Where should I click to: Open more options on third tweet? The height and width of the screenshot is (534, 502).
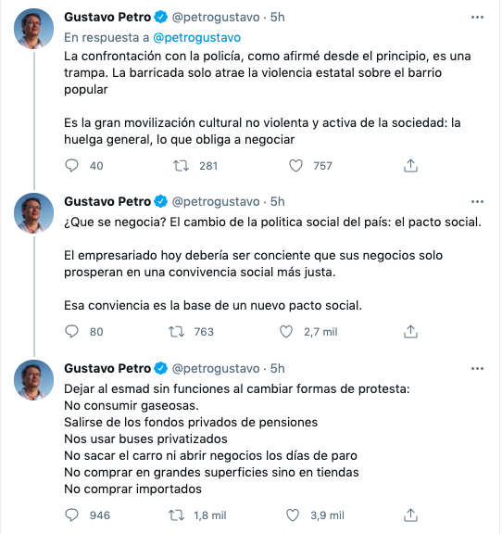pyautogui.click(x=477, y=369)
